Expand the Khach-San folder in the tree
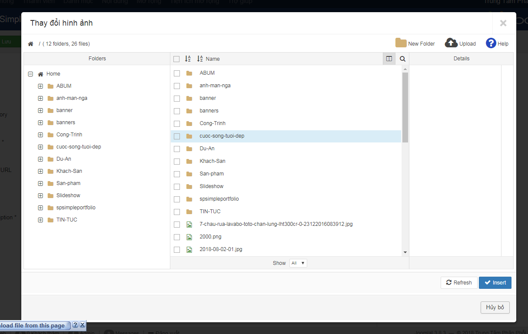The image size is (528, 334). click(x=40, y=171)
